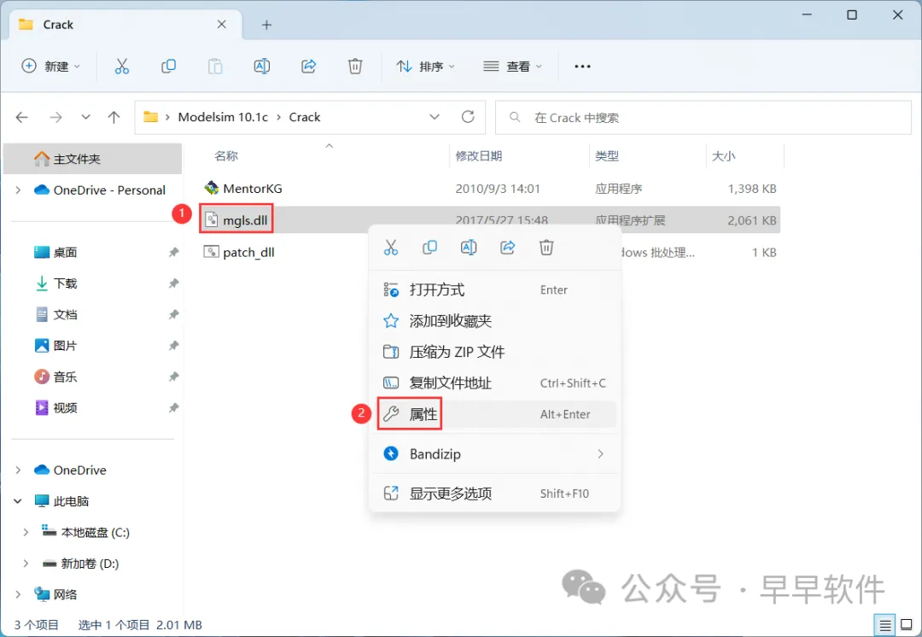Viewport: 922px width, 637px height.
Task: Collapse the 此电脑 tree node
Action: point(18,501)
